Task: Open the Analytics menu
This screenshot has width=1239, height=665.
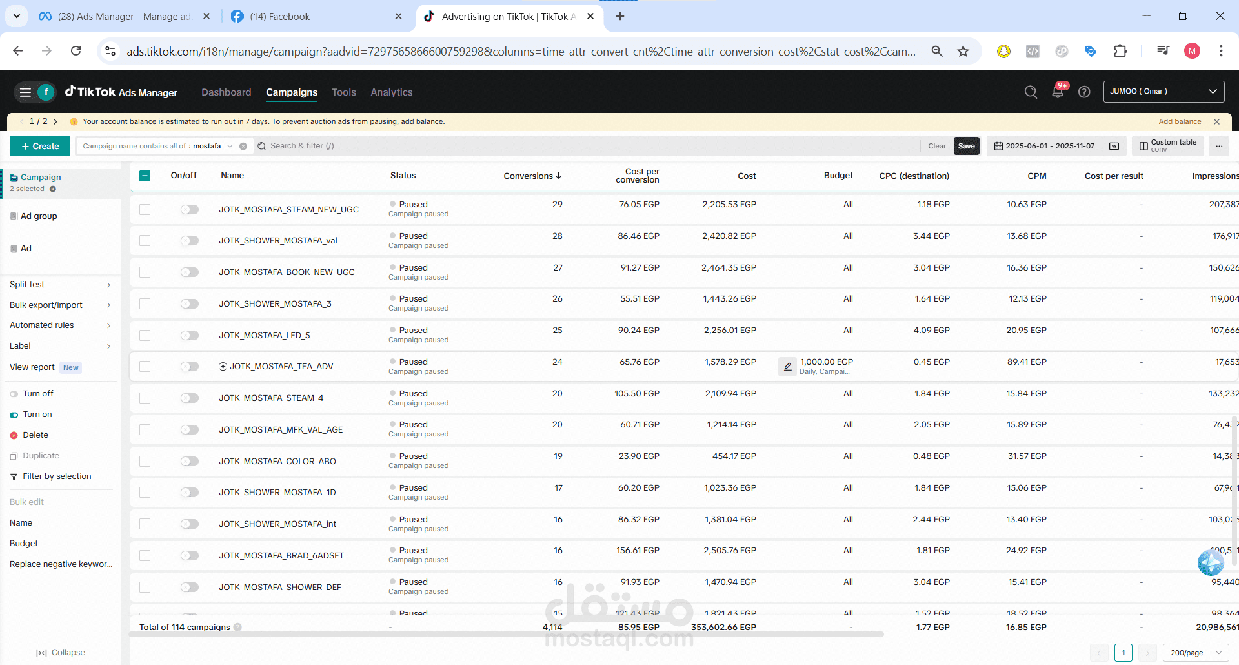Action: (x=391, y=92)
